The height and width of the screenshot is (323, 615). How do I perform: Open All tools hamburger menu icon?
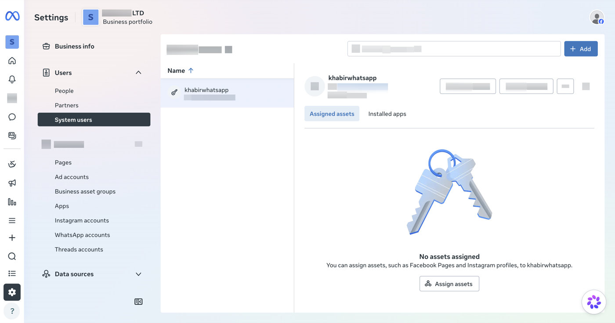pos(12,221)
